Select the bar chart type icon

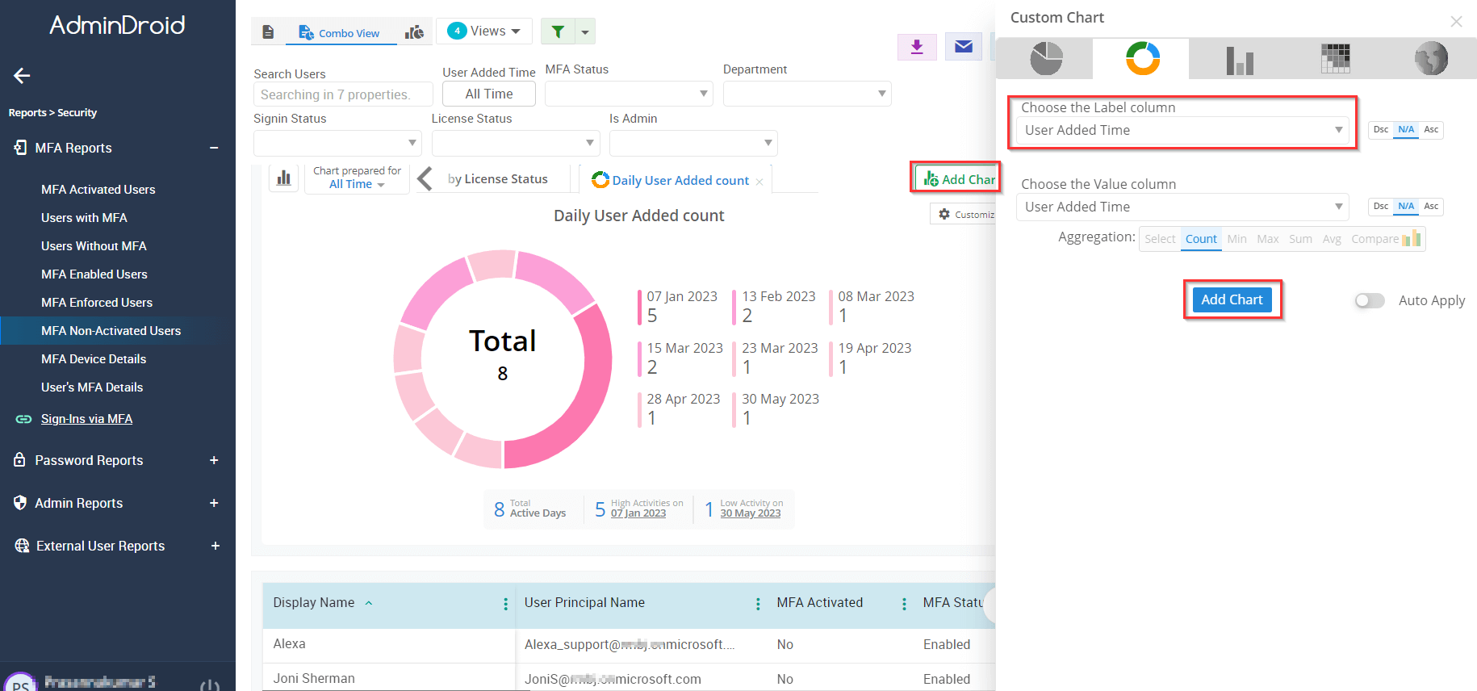(x=1239, y=59)
